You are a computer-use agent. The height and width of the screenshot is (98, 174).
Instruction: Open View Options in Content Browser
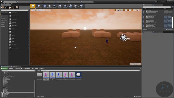click(138, 96)
